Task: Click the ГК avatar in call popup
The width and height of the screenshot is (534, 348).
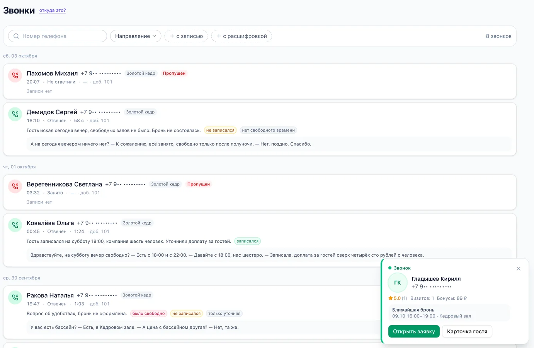Action: pyautogui.click(x=398, y=283)
